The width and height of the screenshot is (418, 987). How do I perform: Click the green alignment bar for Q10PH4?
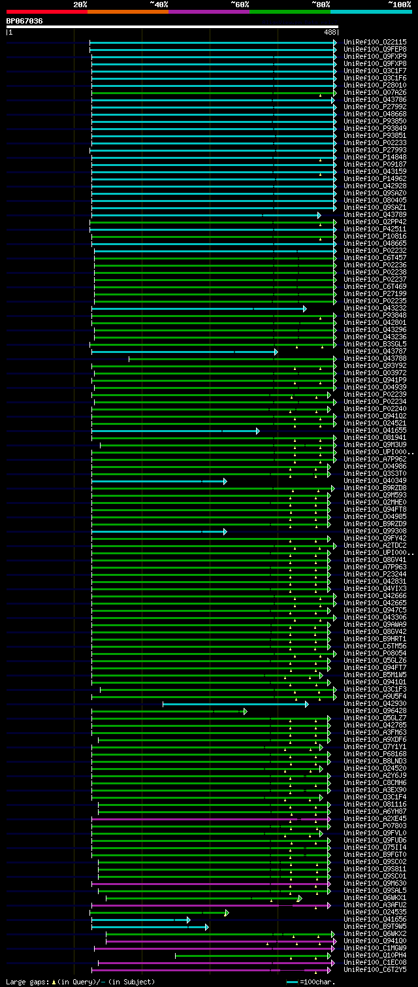(253, 955)
